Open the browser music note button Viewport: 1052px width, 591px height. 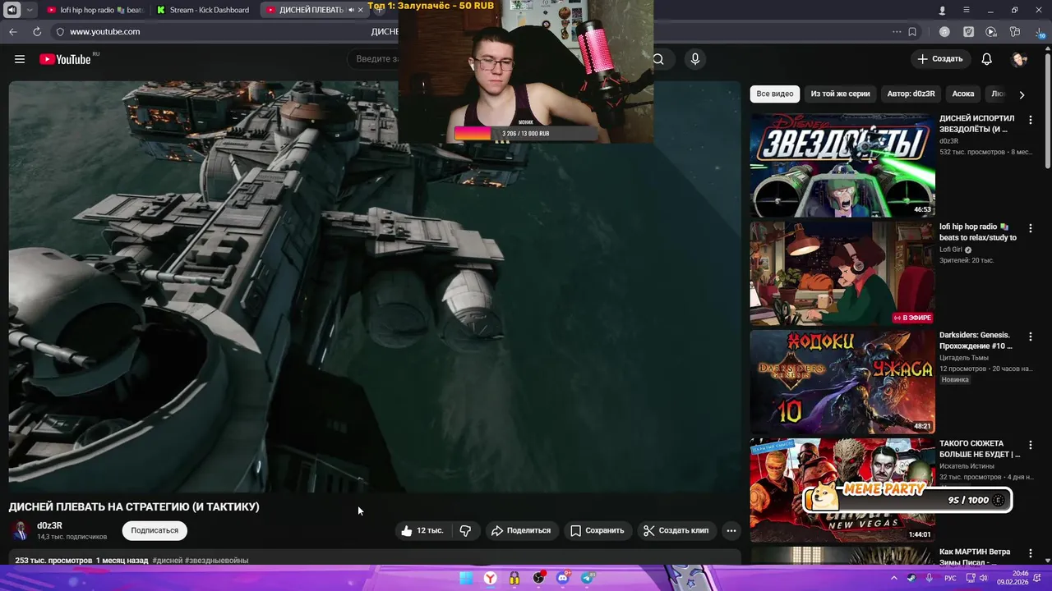pyautogui.click(x=944, y=32)
